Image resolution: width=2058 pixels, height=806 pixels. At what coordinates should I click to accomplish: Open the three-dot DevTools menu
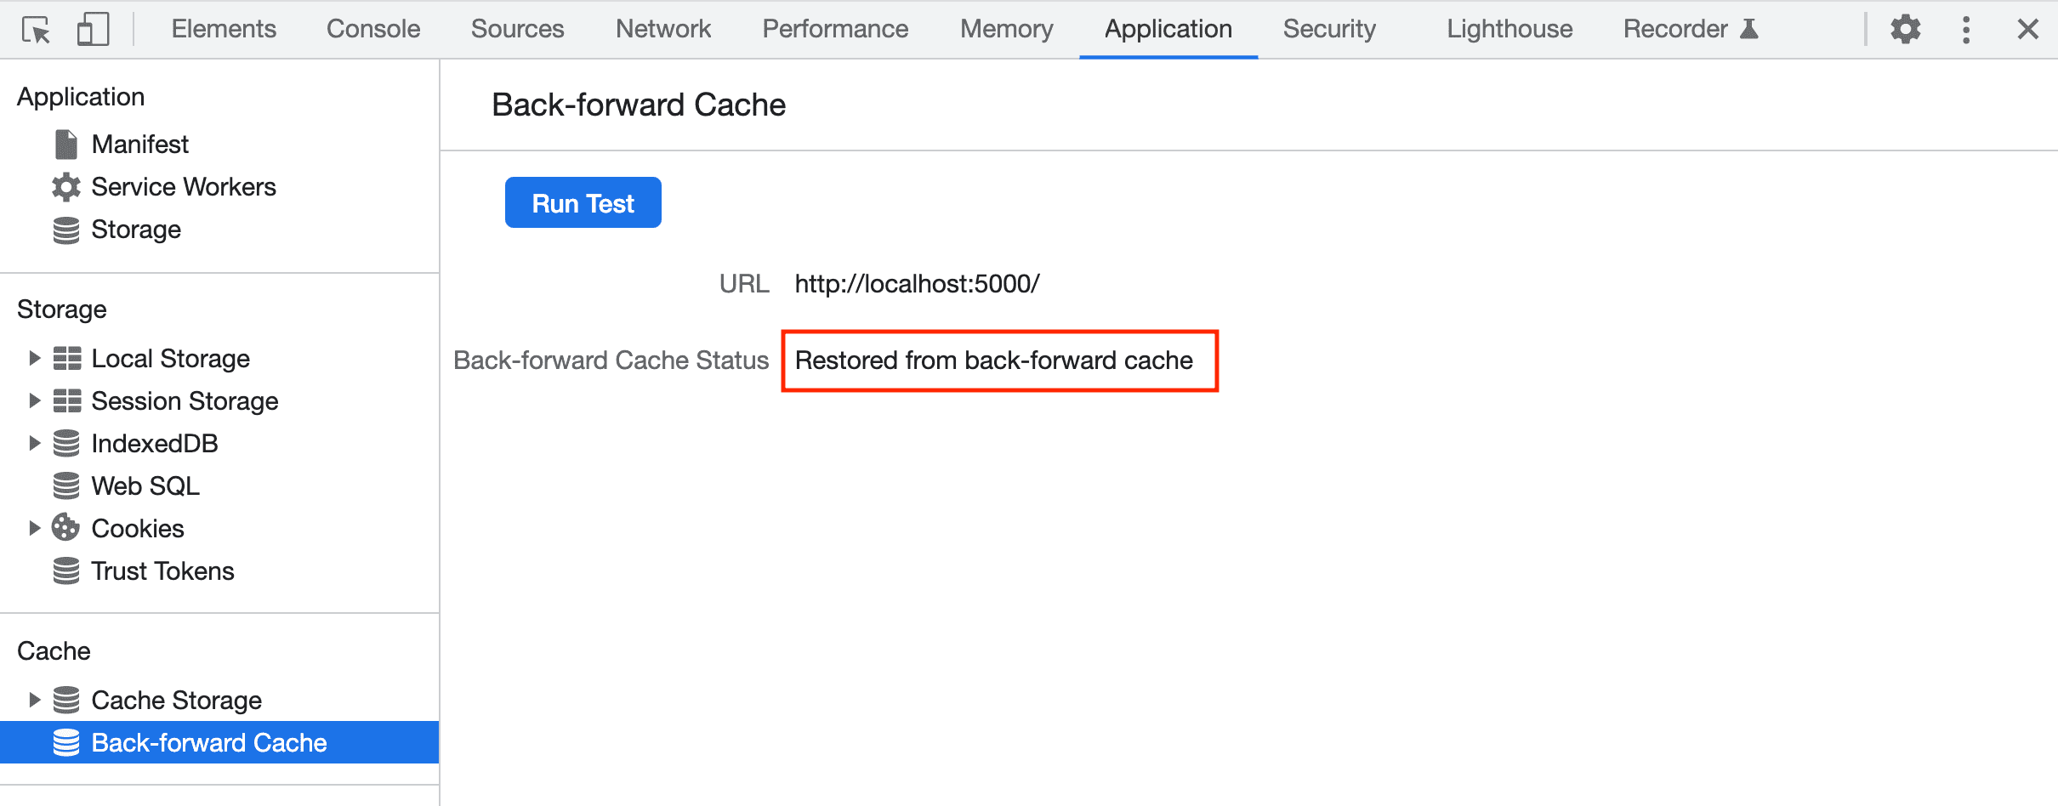[1965, 28]
